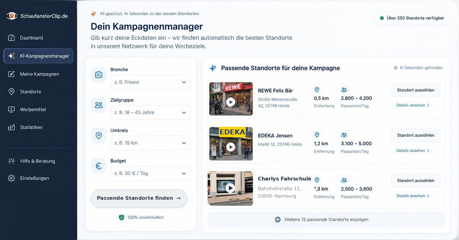View details for REWE Felix Bär

point(413,105)
